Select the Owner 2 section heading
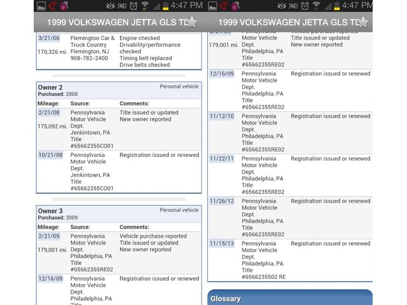The height and width of the screenshot is (305, 407). coord(50,88)
